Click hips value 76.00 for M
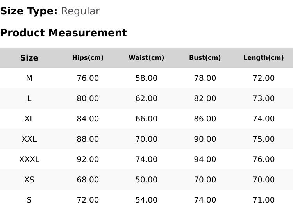Viewport: 293px width, 210px height. (x=88, y=78)
